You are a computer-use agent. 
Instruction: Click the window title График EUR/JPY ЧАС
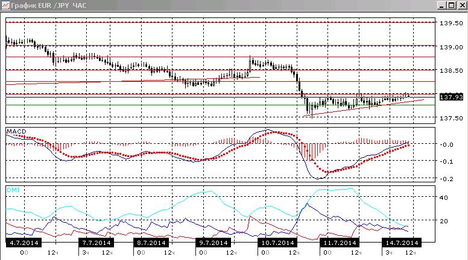(49, 5)
